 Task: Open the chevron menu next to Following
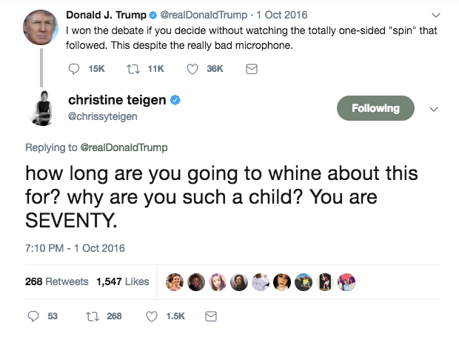point(434,109)
